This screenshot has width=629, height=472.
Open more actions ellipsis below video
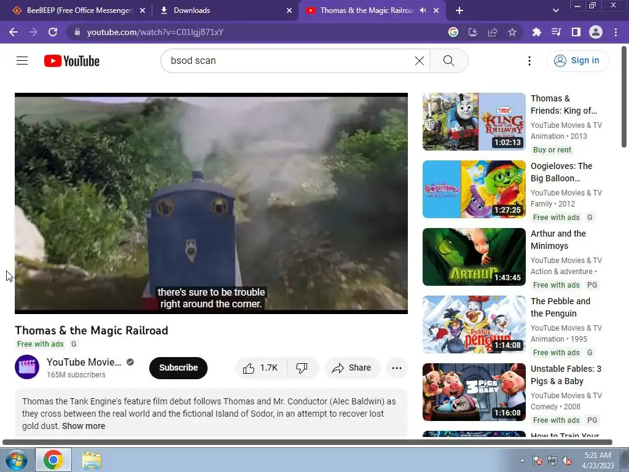coord(397,368)
